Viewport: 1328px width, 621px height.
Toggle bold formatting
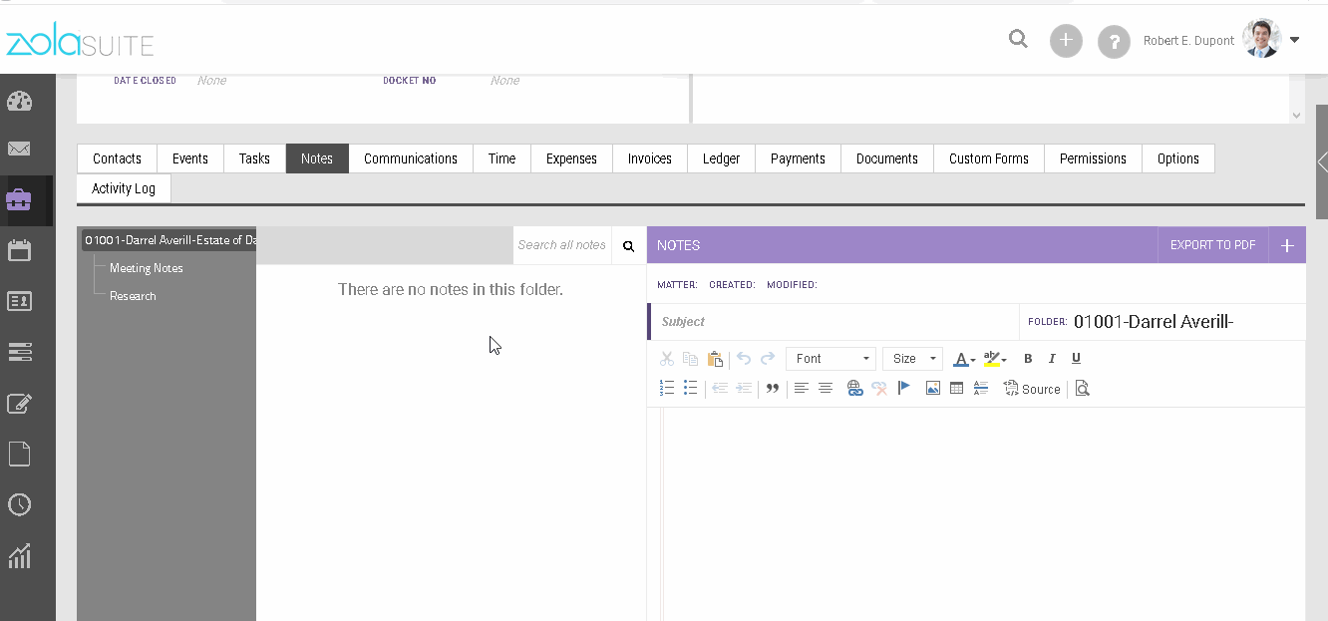pos(1028,359)
